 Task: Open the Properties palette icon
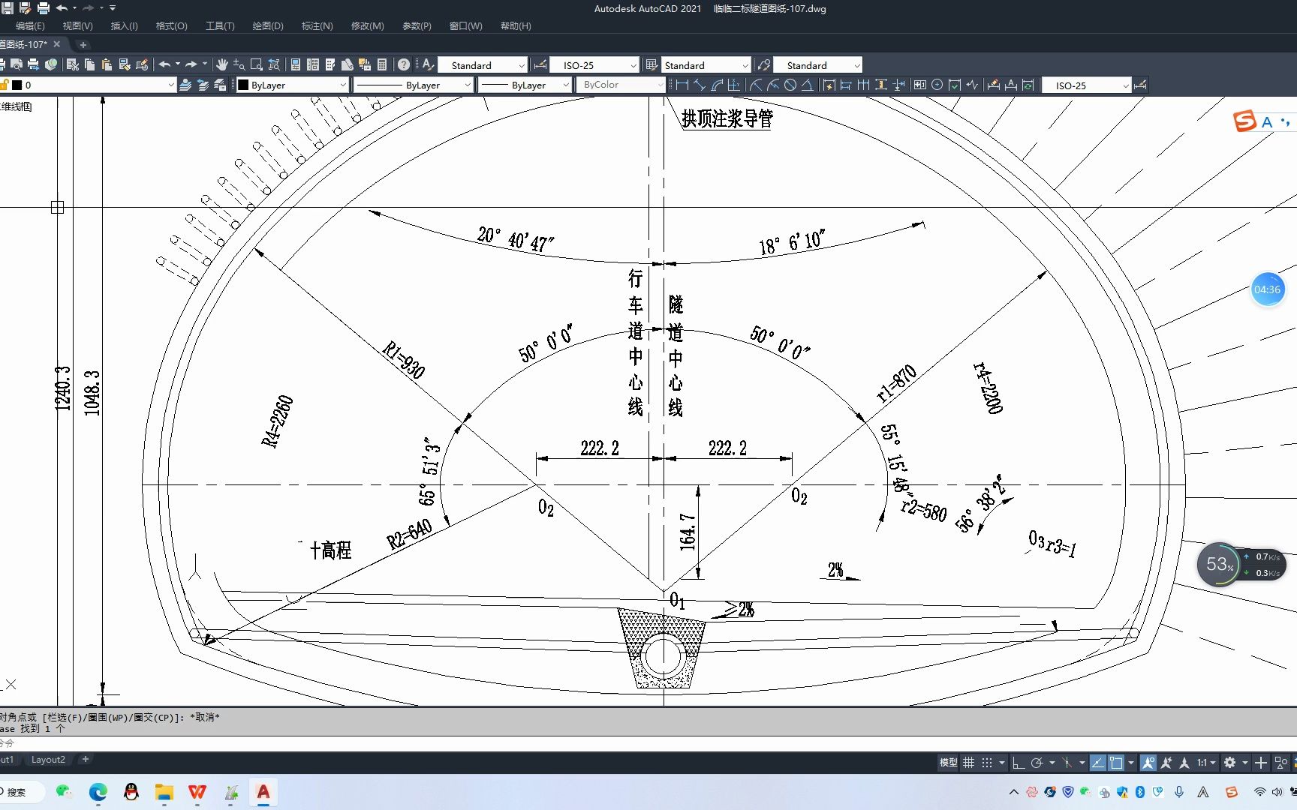(x=295, y=64)
